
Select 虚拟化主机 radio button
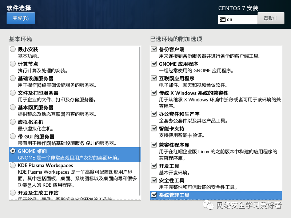pyautogui.click(x=13, y=122)
